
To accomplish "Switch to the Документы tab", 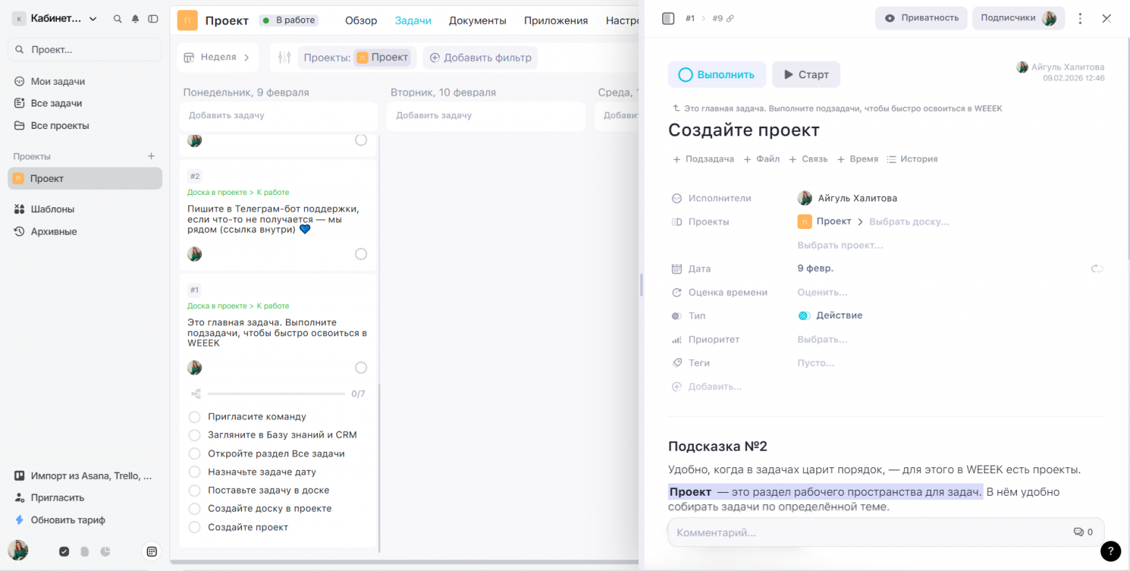I will tap(477, 20).
